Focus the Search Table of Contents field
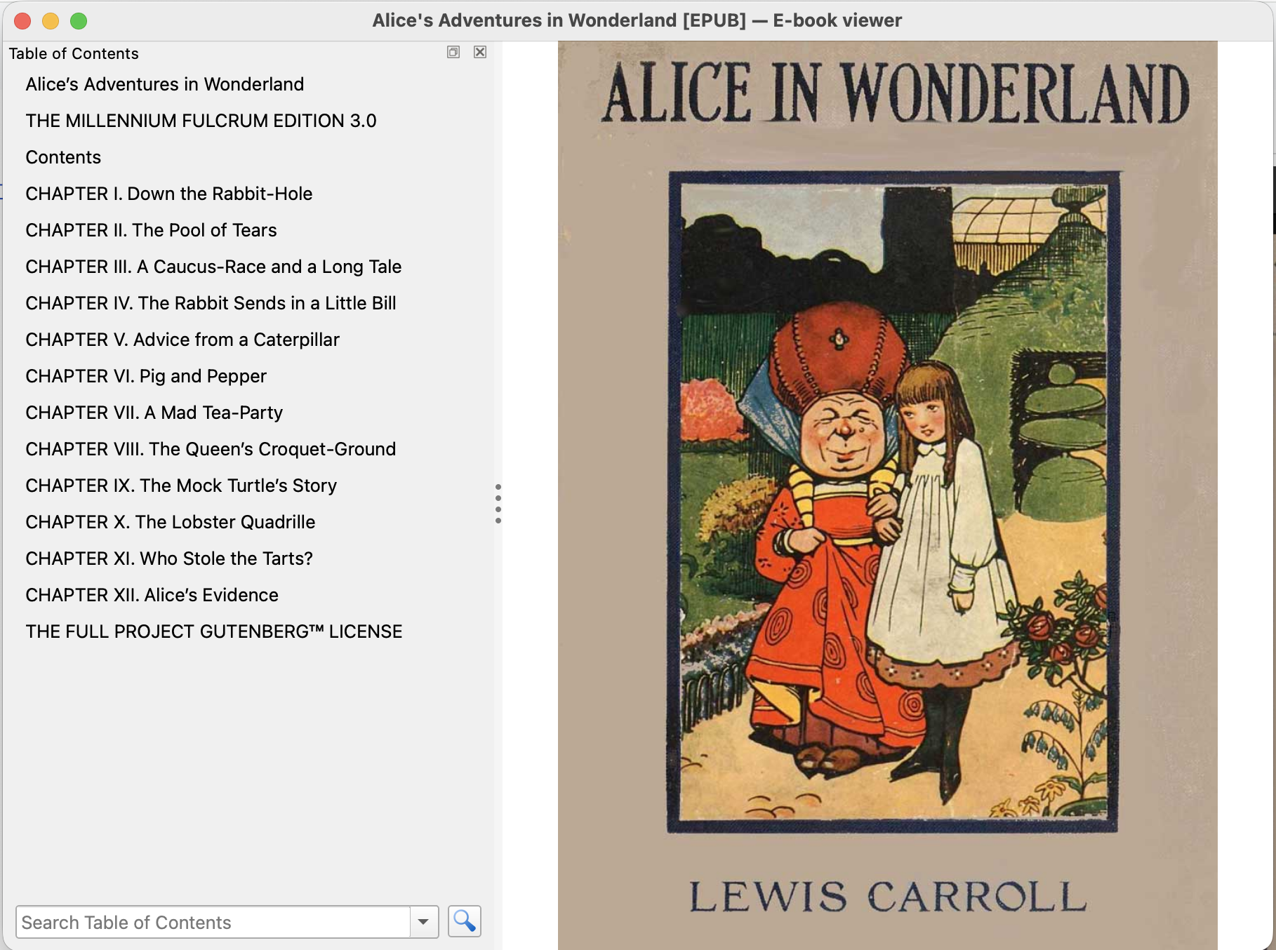1276x950 pixels. tap(213, 922)
